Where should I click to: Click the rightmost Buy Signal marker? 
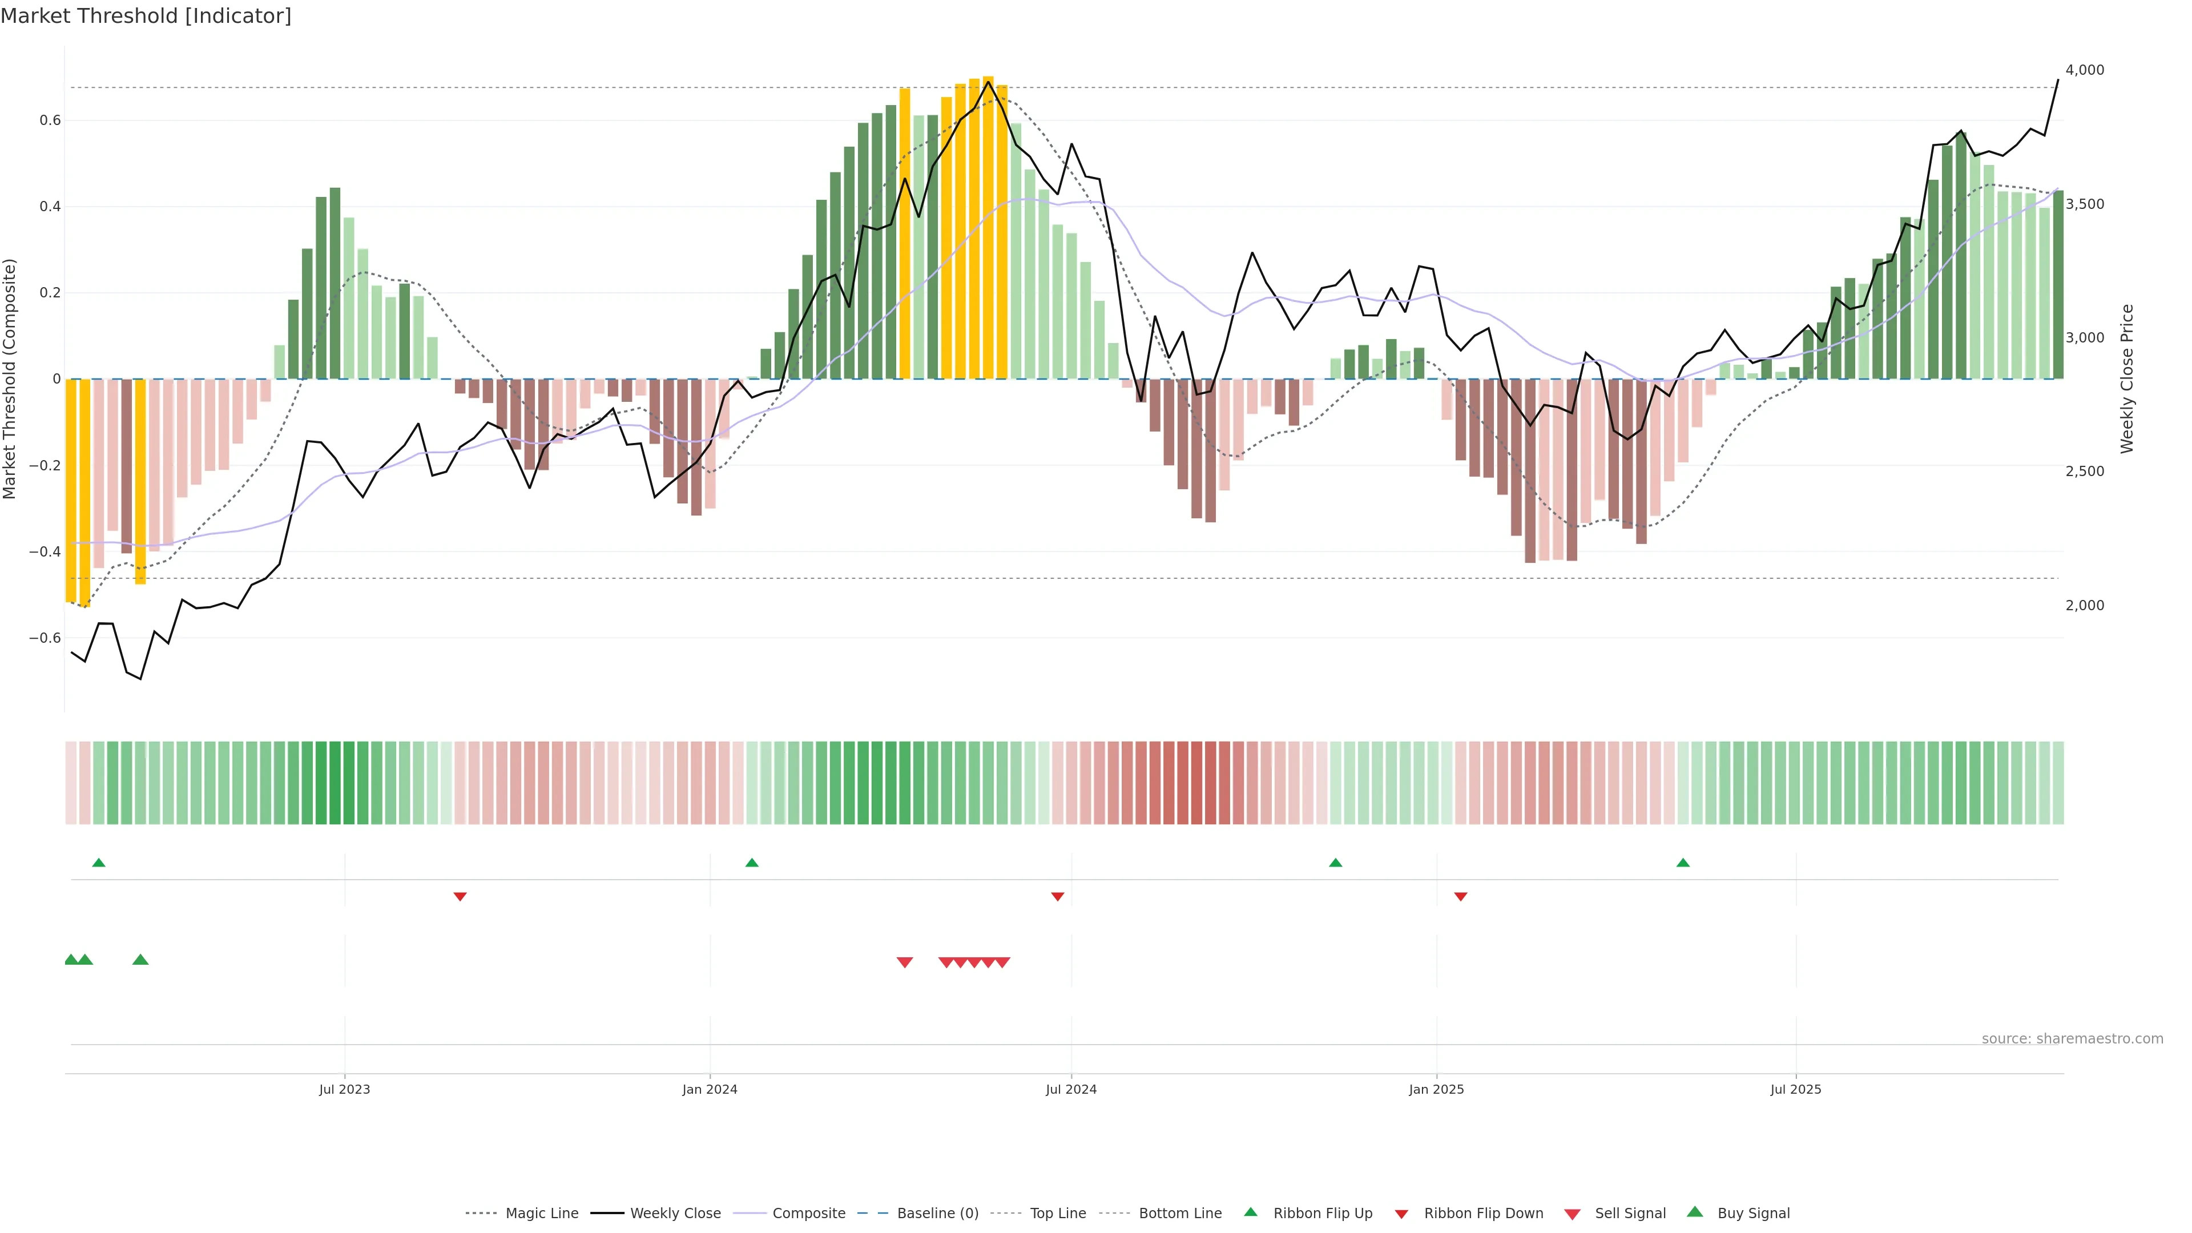(141, 960)
